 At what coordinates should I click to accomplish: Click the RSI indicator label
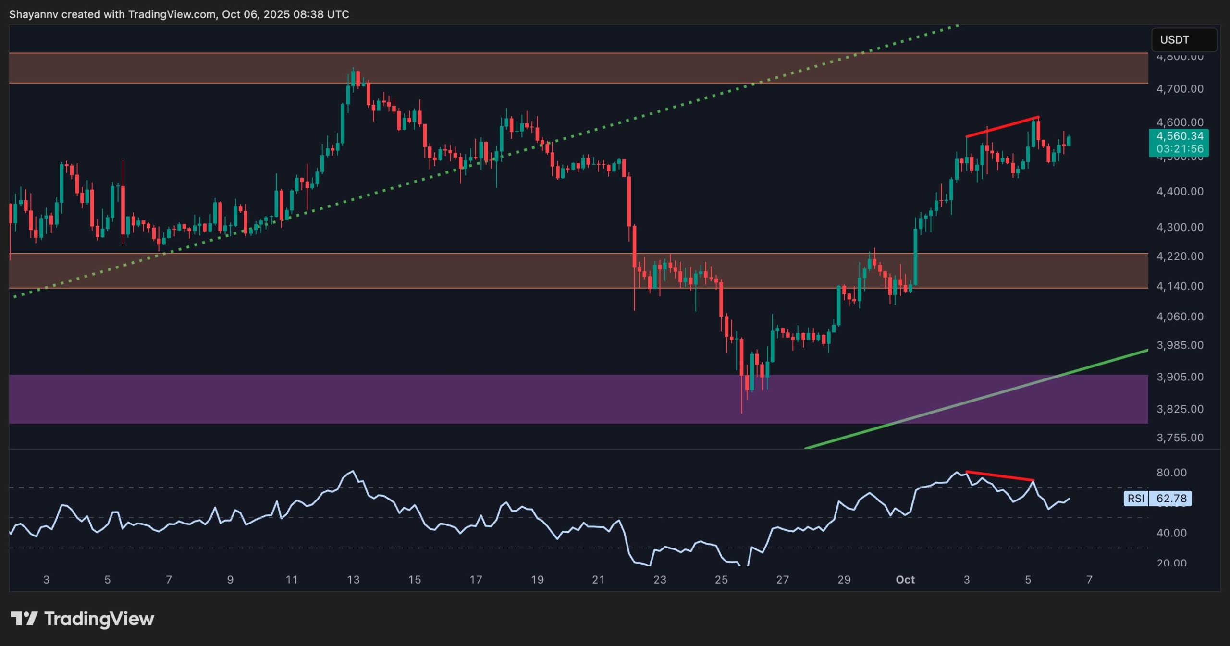(x=1136, y=499)
